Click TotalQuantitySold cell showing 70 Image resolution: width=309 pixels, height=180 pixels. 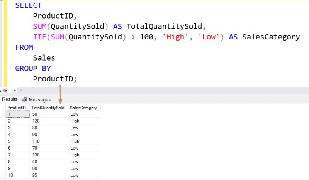click(49, 148)
